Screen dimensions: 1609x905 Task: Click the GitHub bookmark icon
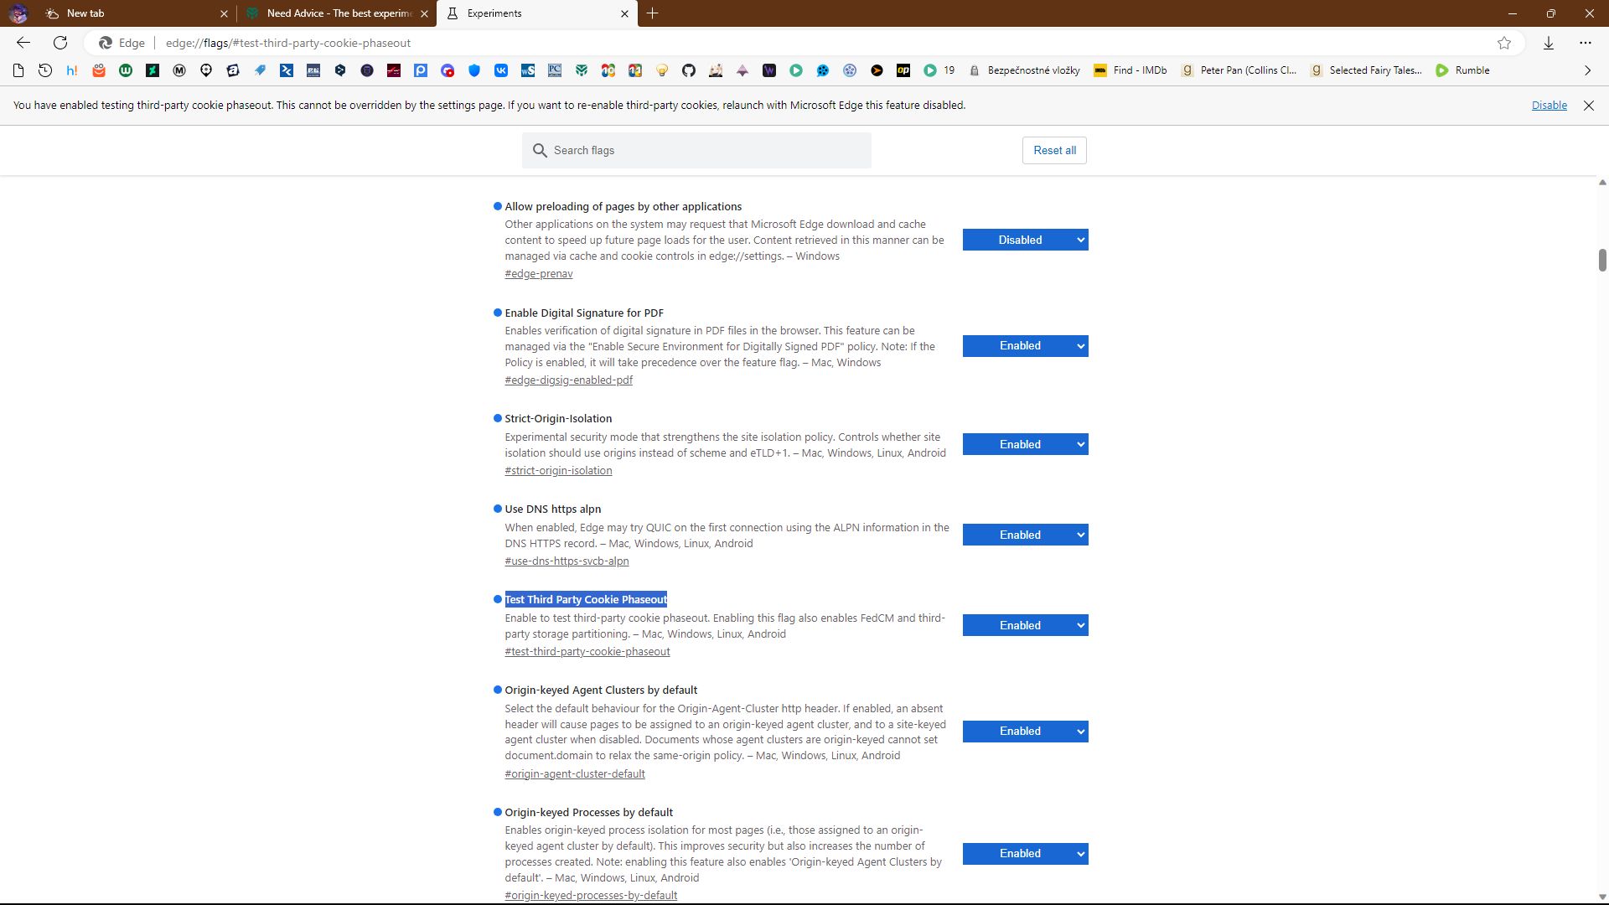689,70
